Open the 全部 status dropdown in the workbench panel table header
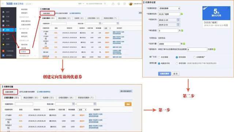This screenshot has width=234, height=132. click(107, 28)
